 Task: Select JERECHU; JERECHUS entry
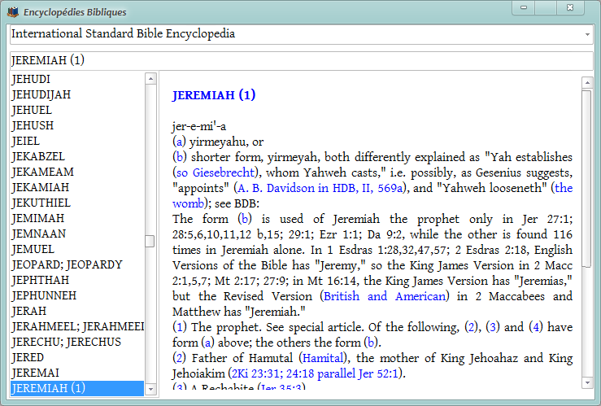(x=77, y=342)
